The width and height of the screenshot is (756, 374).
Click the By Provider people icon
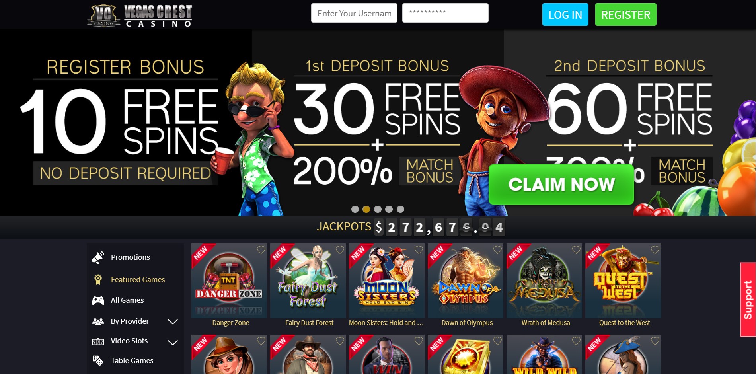98,321
